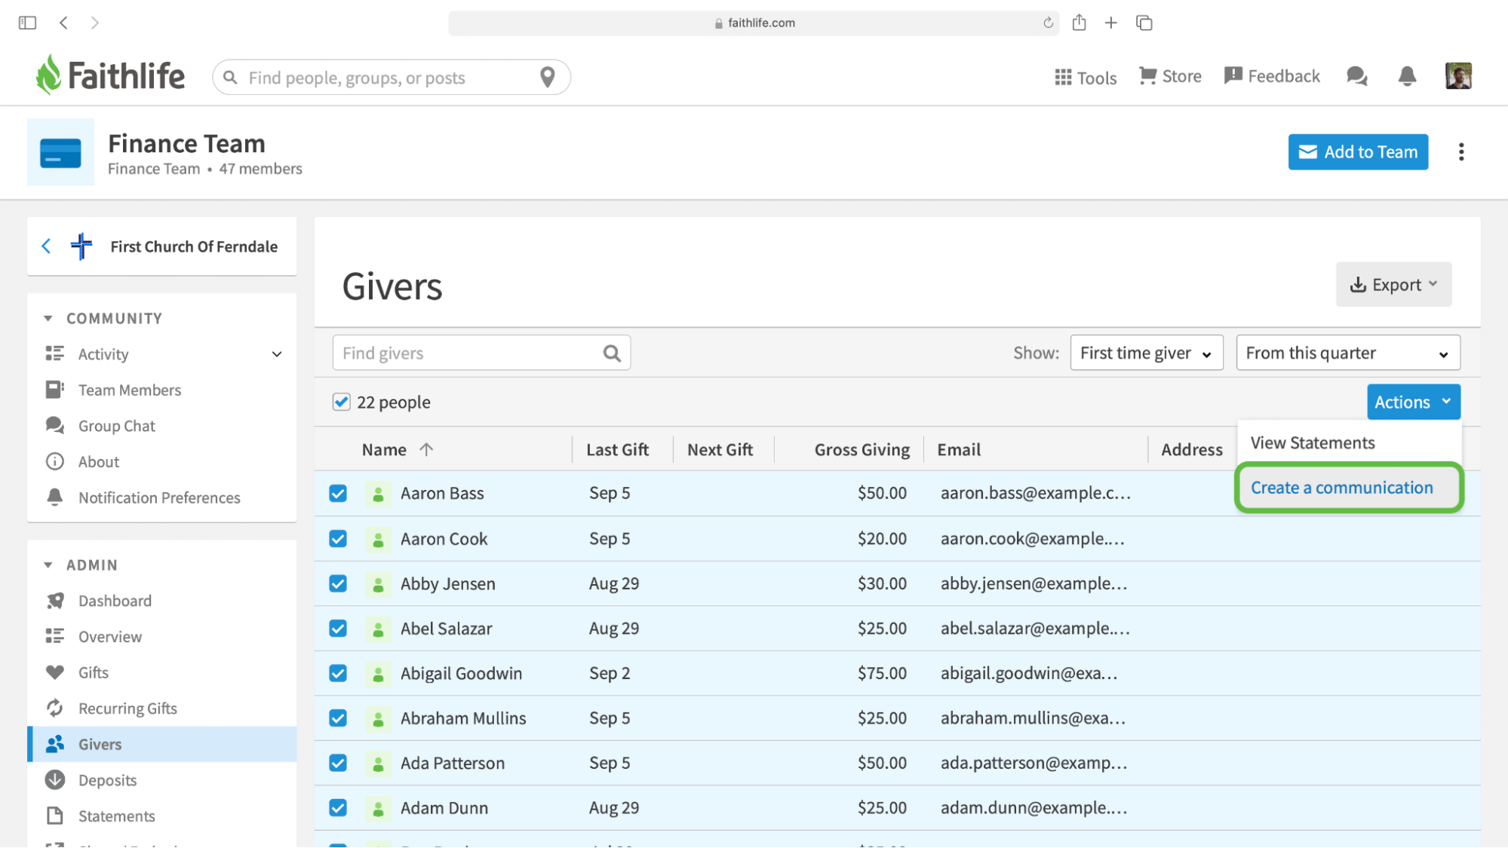Toggle the Actions dropdown button

[1413, 402]
